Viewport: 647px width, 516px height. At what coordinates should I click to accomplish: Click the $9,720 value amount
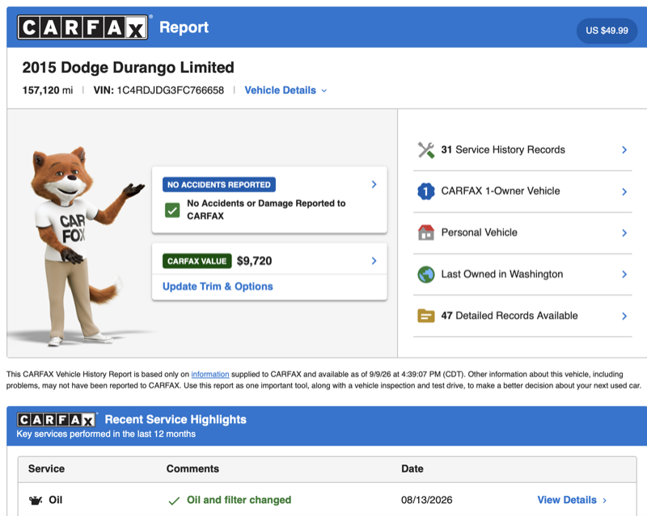[x=254, y=261]
